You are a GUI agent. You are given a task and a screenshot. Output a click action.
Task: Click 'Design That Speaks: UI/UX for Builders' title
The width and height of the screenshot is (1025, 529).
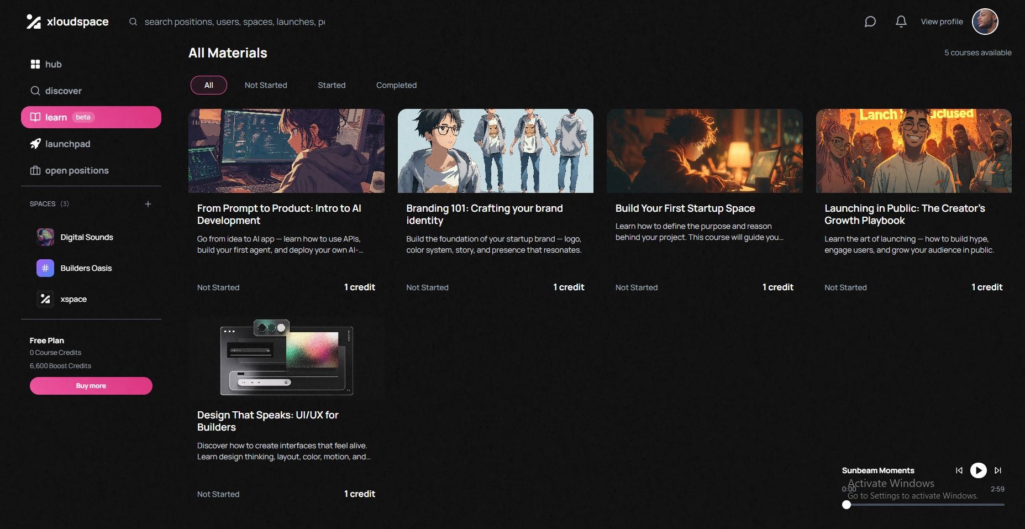pyautogui.click(x=267, y=421)
